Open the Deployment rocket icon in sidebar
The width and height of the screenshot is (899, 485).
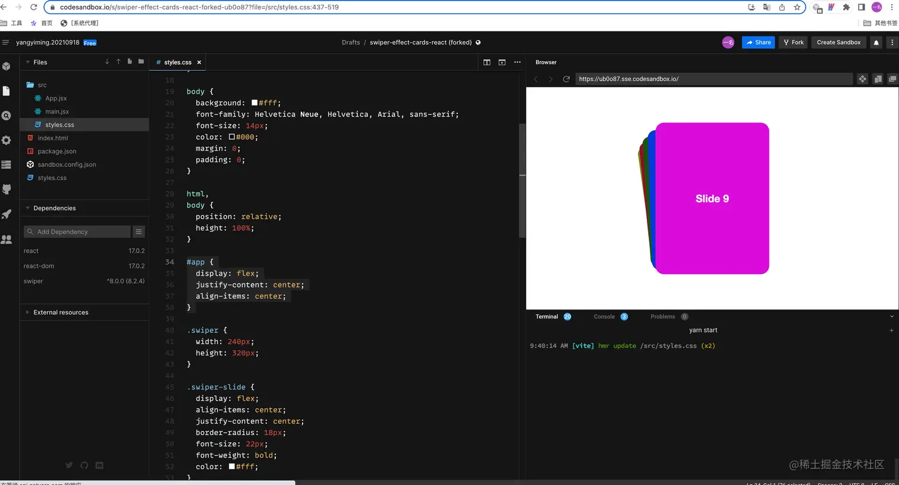pos(7,215)
